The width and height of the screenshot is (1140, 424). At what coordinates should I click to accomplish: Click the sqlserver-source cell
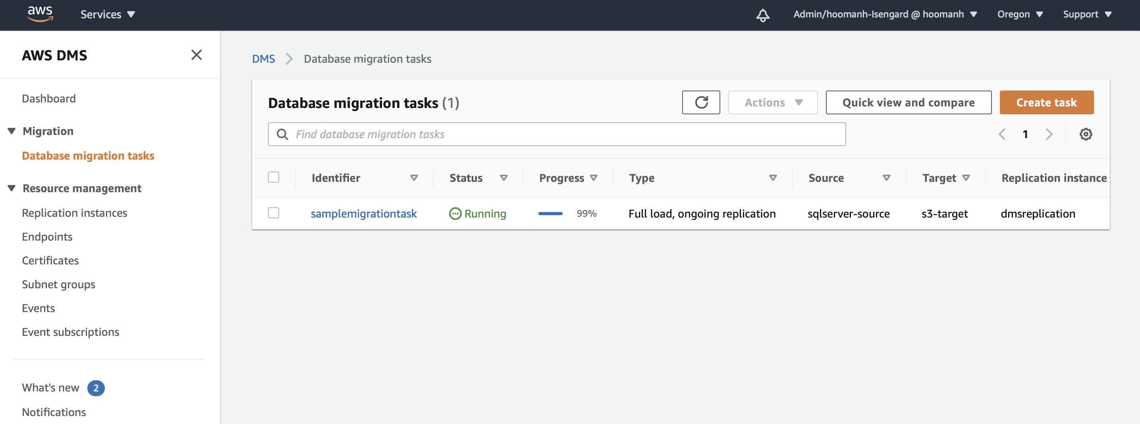849,214
